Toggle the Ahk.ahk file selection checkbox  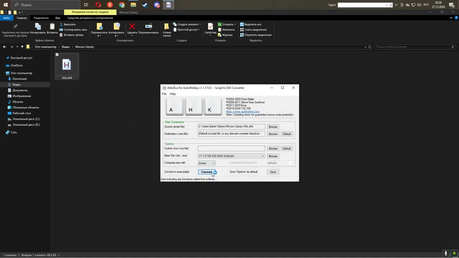[x=57, y=55]
